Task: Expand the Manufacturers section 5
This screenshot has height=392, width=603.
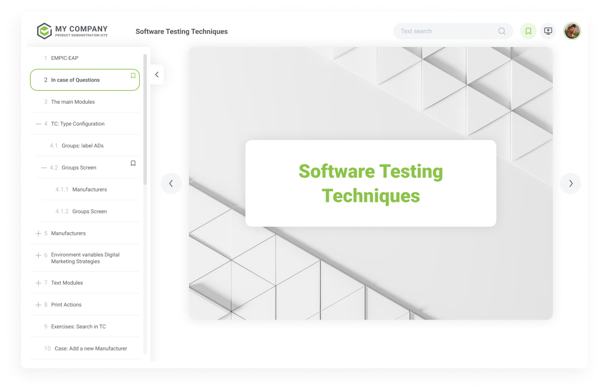Action: [38, 234]
